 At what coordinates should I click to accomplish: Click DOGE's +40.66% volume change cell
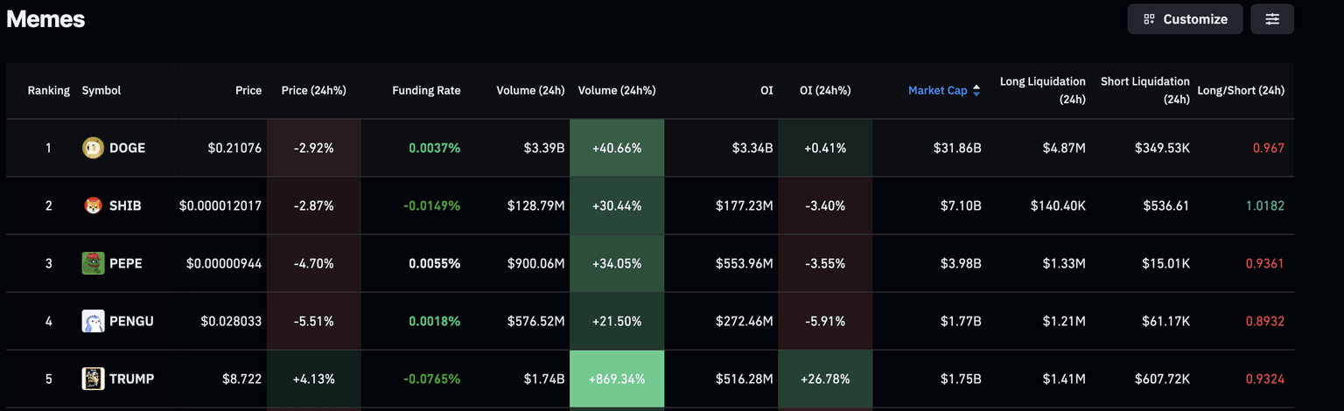617,149
